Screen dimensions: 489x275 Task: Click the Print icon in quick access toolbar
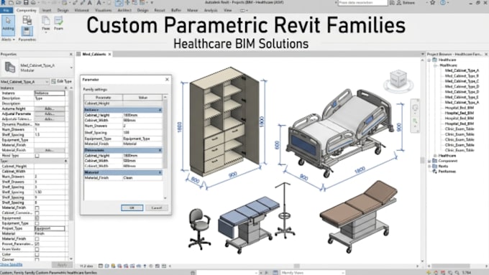tap(33, 2)
